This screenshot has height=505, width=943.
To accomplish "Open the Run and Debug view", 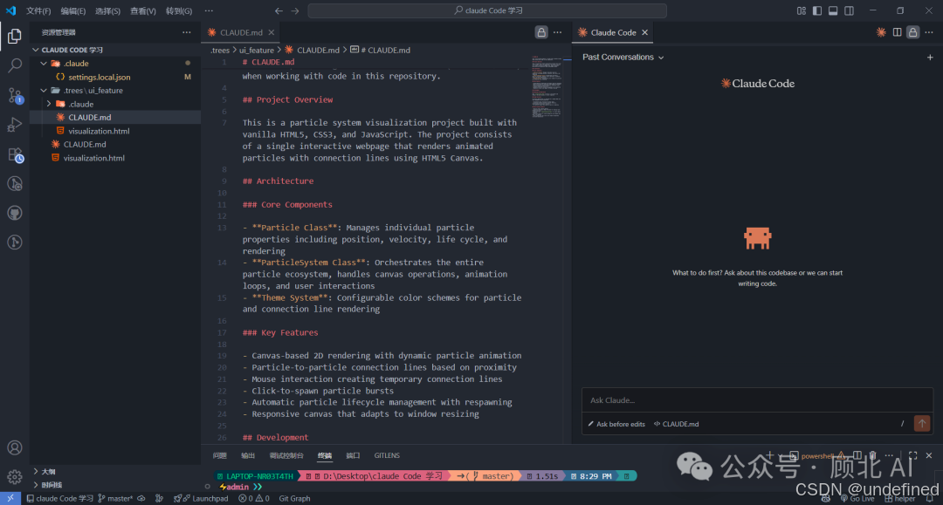I will pos(15,125).
